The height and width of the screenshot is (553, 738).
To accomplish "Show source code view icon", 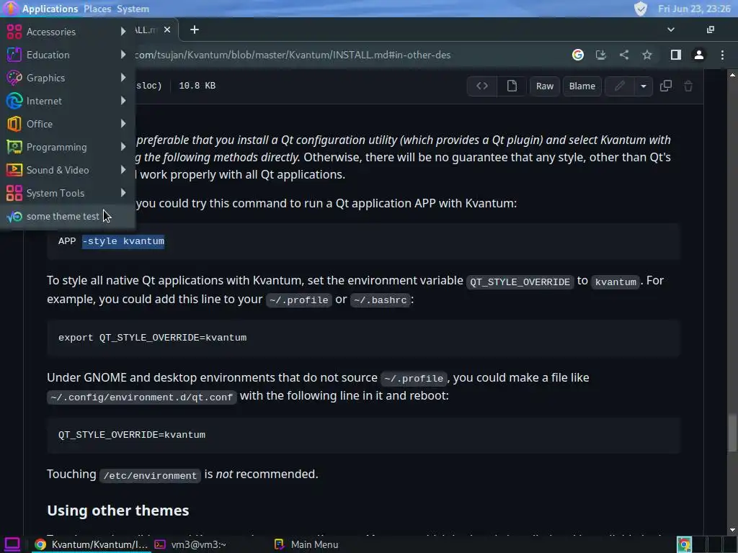I will 482,86.
